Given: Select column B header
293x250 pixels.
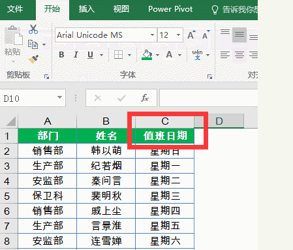Looking at the screenshot, I should tap(106, 121).
